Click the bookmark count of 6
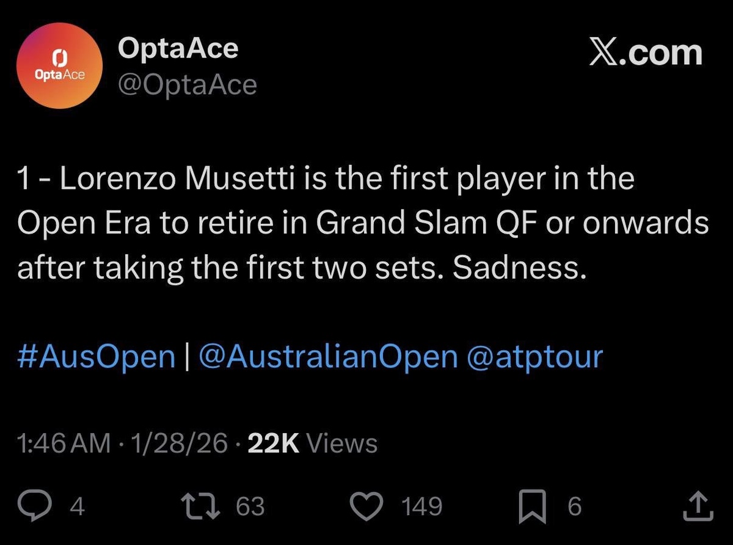Image resolution: width=733 pixels, height=545 pixels. tap(574, 507)
